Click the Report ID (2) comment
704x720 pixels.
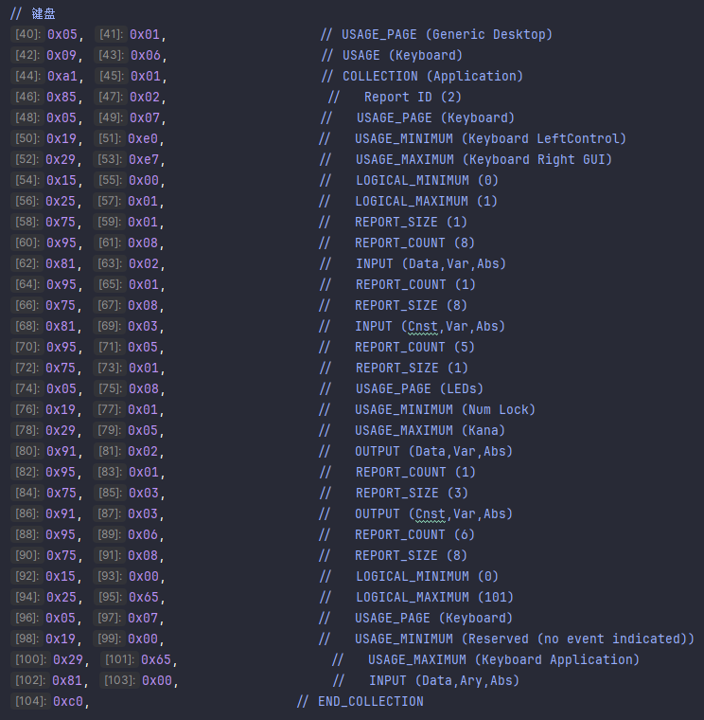[x=413, y=97]
